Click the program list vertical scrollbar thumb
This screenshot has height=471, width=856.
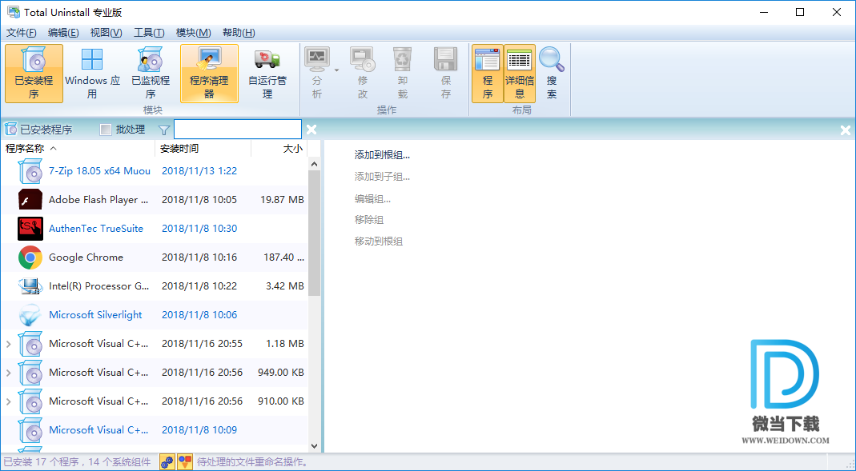point(314,233)
